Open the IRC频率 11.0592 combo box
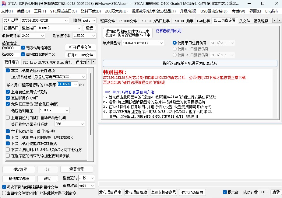282x198 pixels. [67, 84]
